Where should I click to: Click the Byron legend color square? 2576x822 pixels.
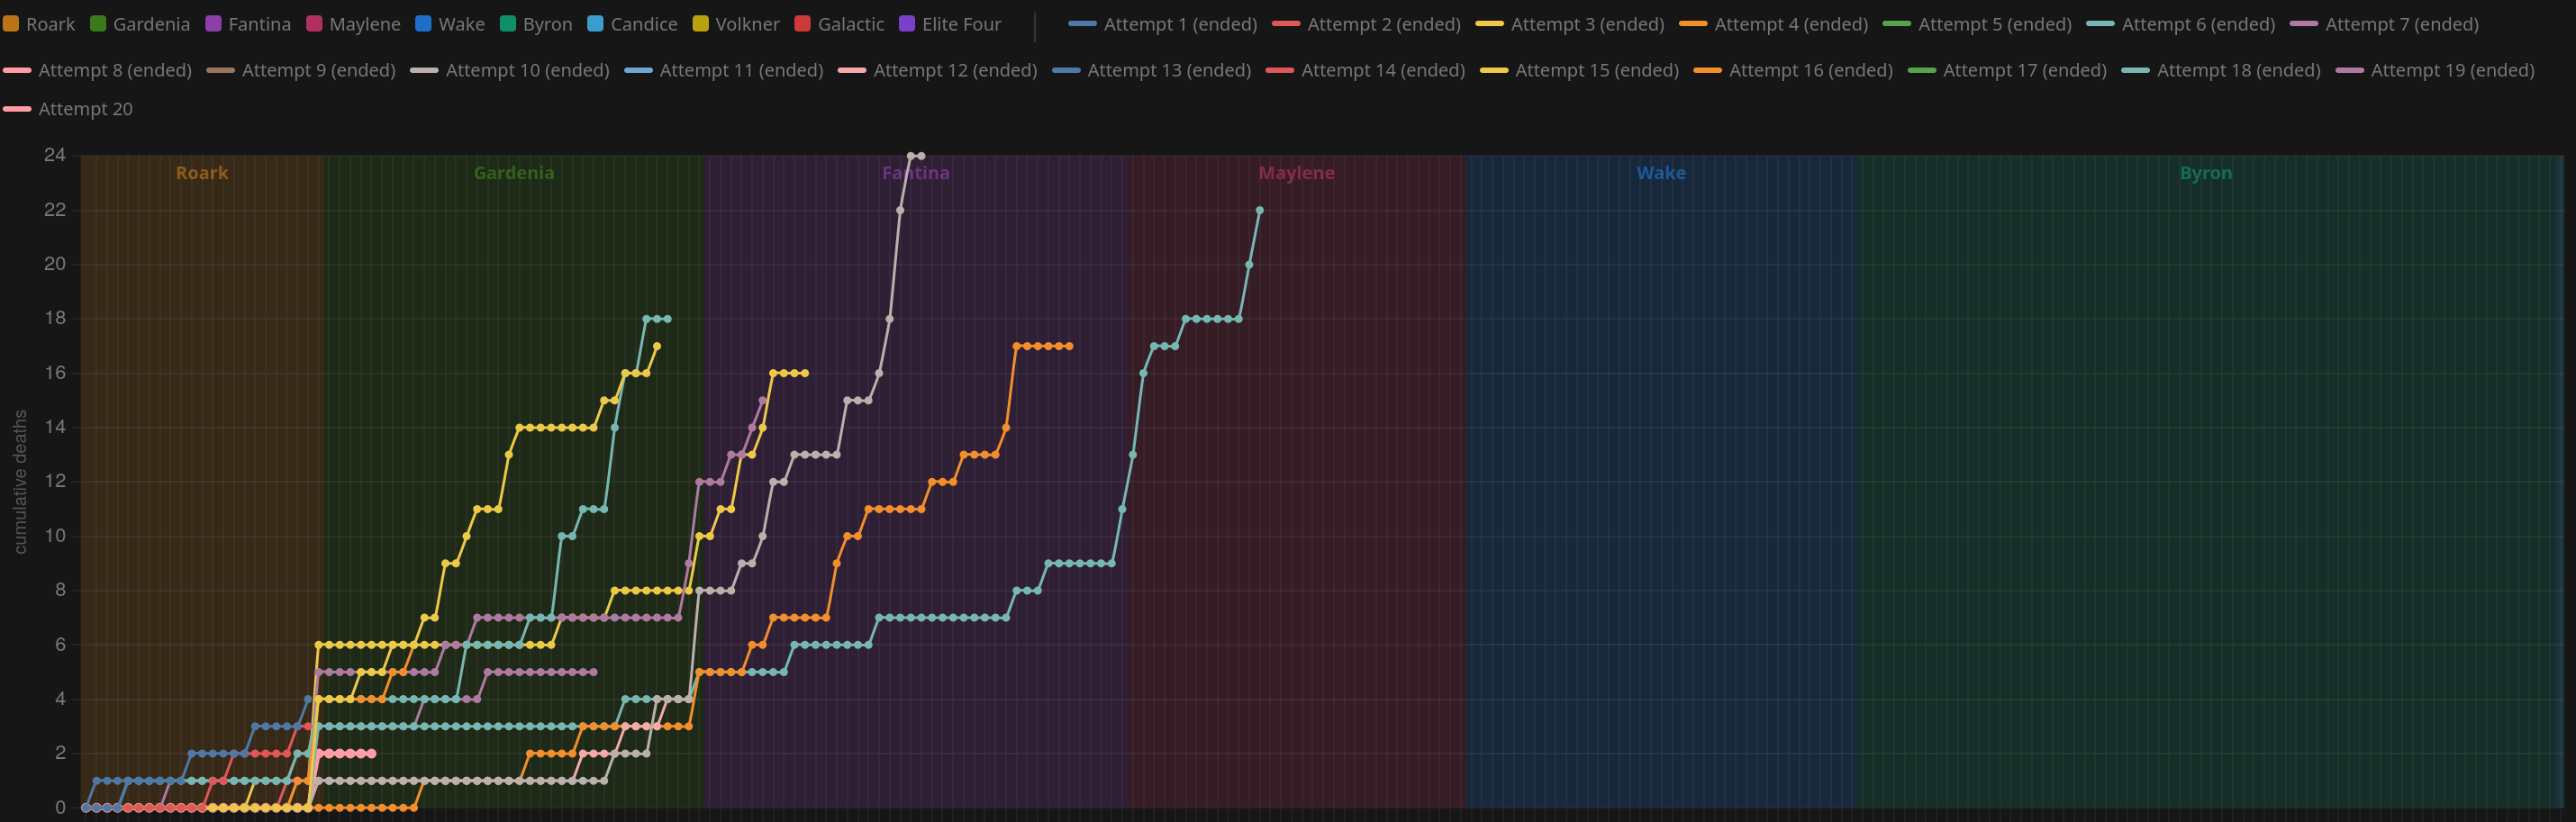508,24
